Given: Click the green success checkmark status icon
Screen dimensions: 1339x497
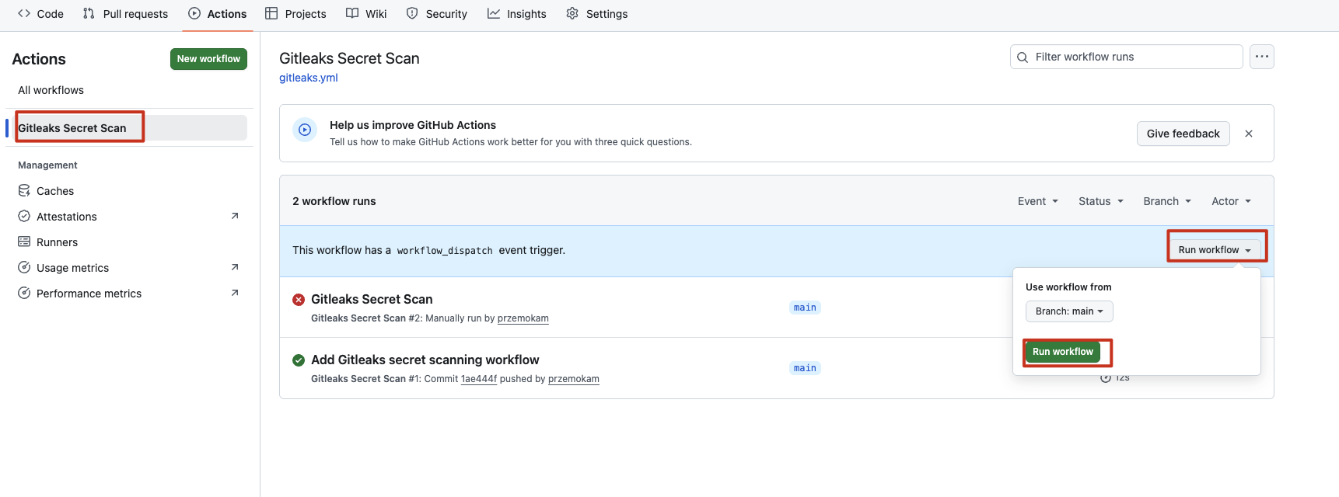Looking at the screenshot, I should (x=299, y=360).
